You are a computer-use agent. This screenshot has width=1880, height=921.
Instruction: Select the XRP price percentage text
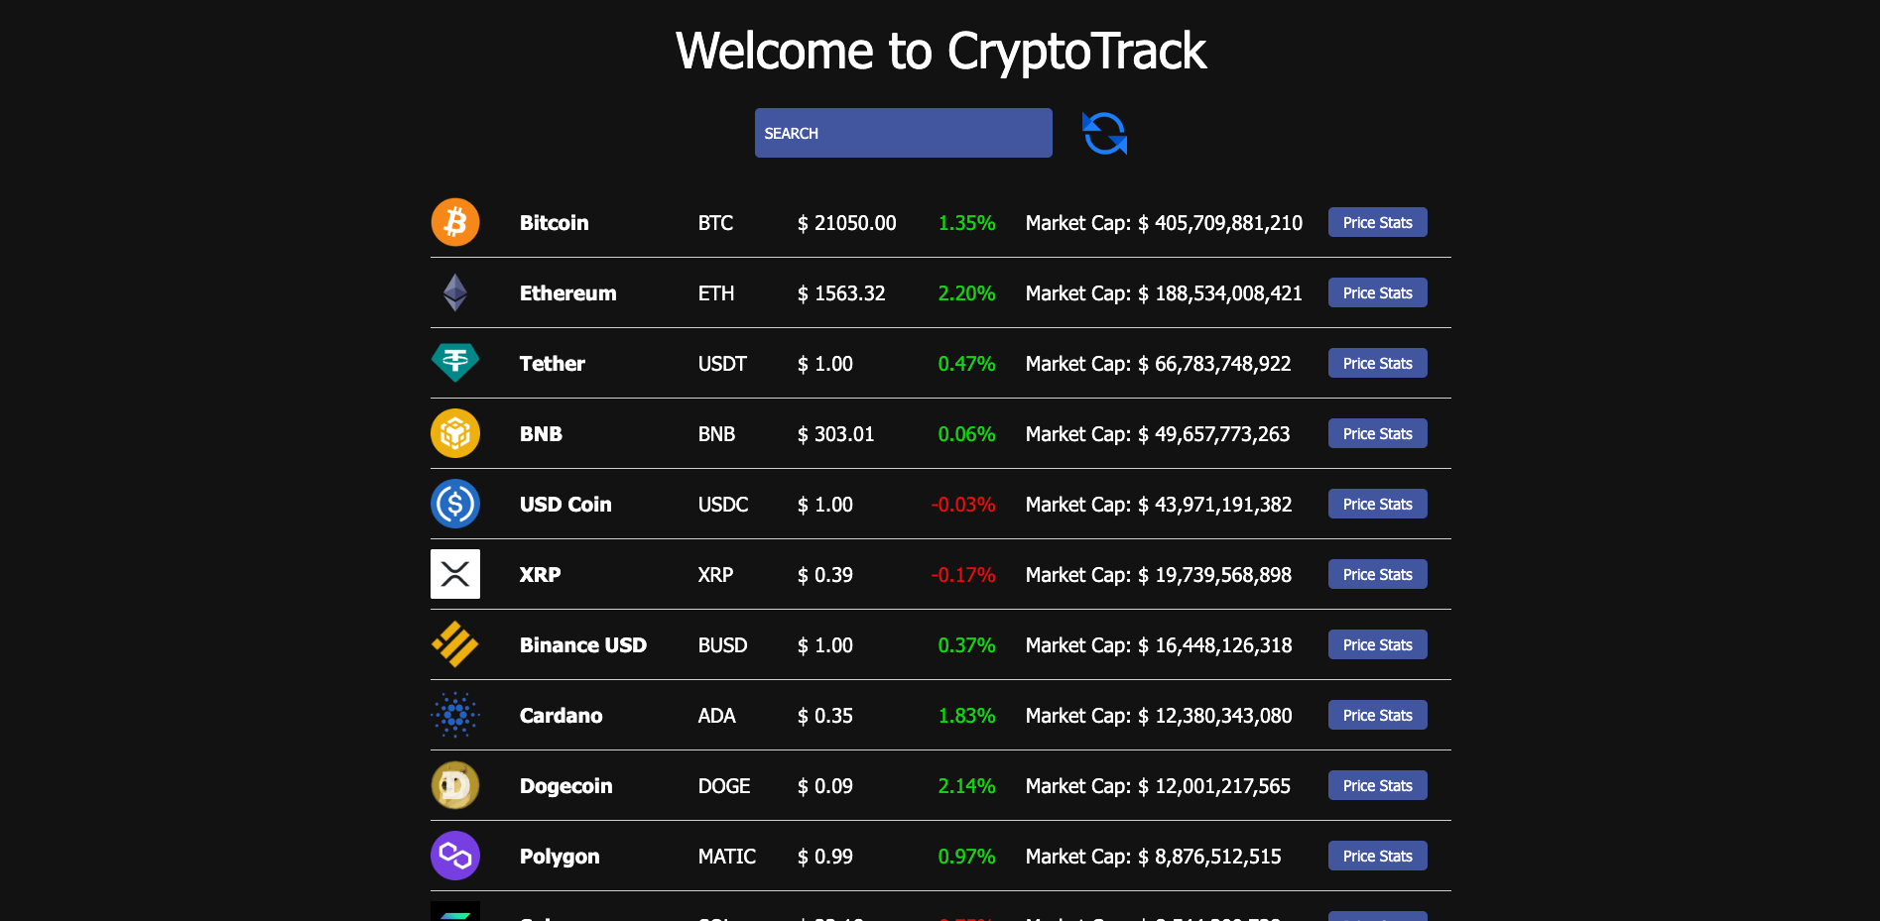(x=963, y=574)
